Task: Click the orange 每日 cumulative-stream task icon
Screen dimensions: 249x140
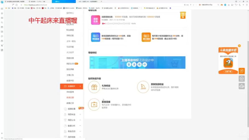Action: tap(146, 37)
